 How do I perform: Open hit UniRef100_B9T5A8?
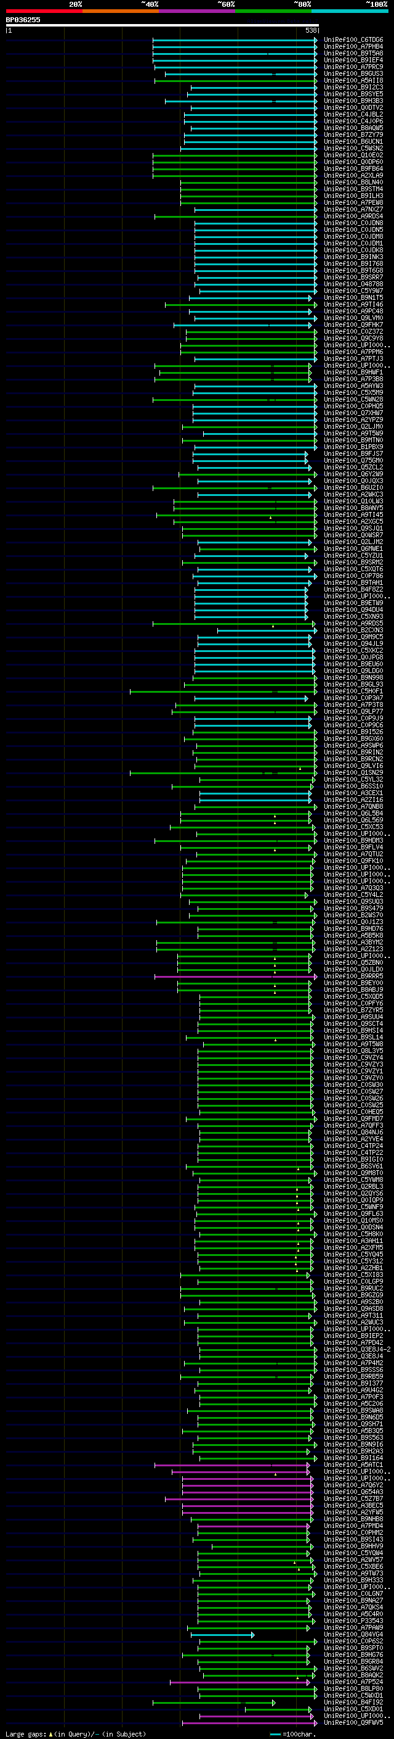point(353,53)
